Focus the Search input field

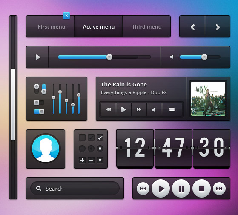(x=75, y=188)
